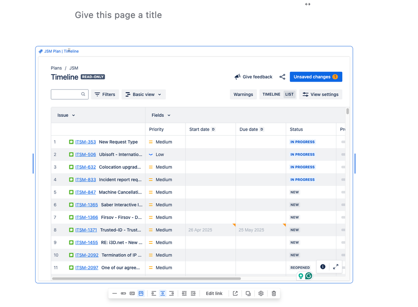Viewport: 418px width, 307px height.
Task: Display link as embed view
Action: pos(141,293)
